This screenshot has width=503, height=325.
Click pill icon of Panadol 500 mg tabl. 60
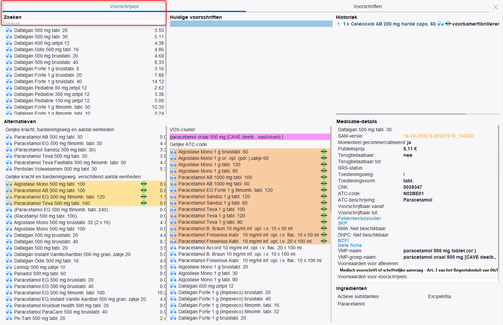point(9,274)
